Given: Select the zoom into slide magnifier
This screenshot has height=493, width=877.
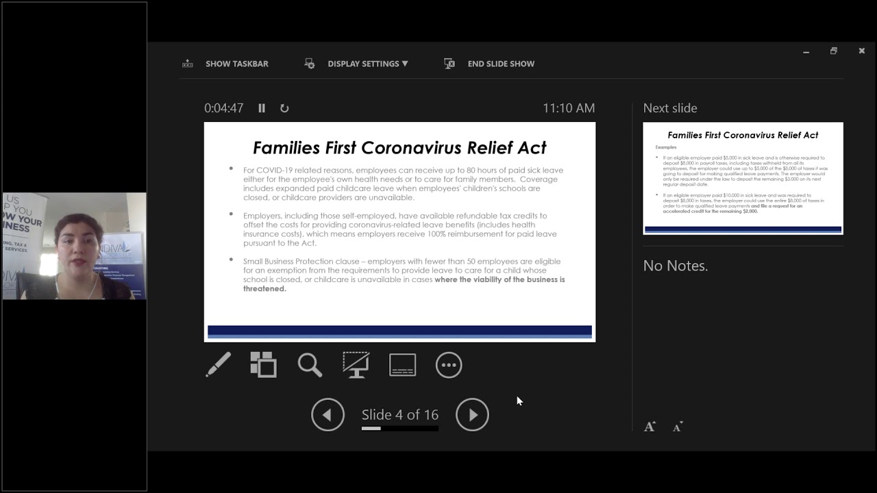Looking at the screenshot, I should pos(310,365).
